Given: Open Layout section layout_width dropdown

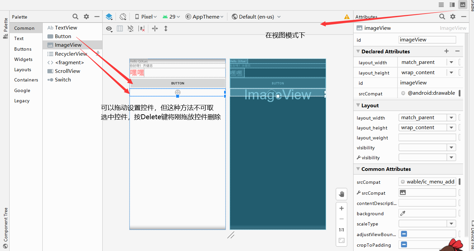Looking at the screenshot, I should [451, 118].
